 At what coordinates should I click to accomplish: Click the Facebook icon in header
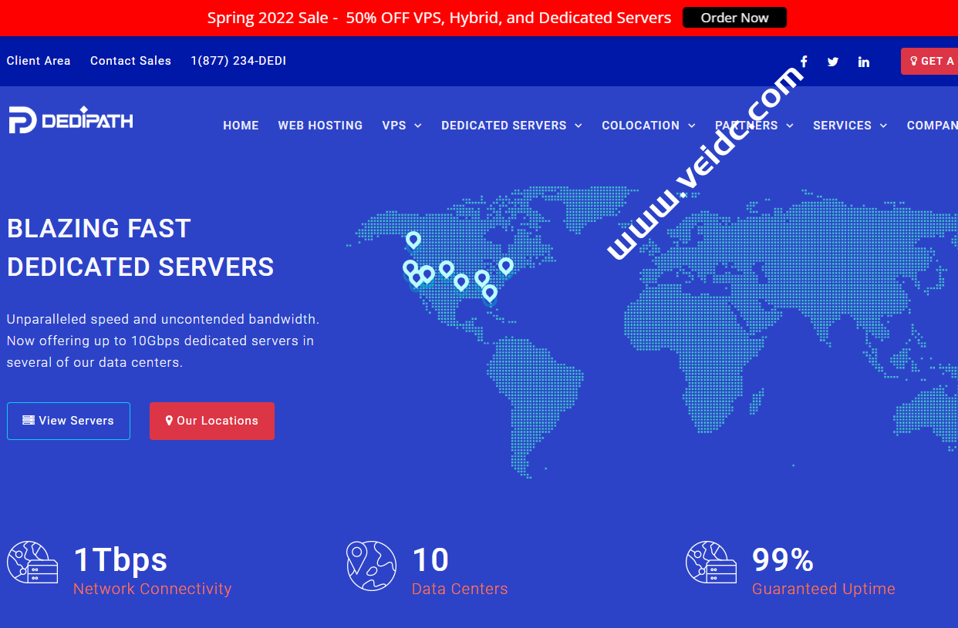click(804, 62)
